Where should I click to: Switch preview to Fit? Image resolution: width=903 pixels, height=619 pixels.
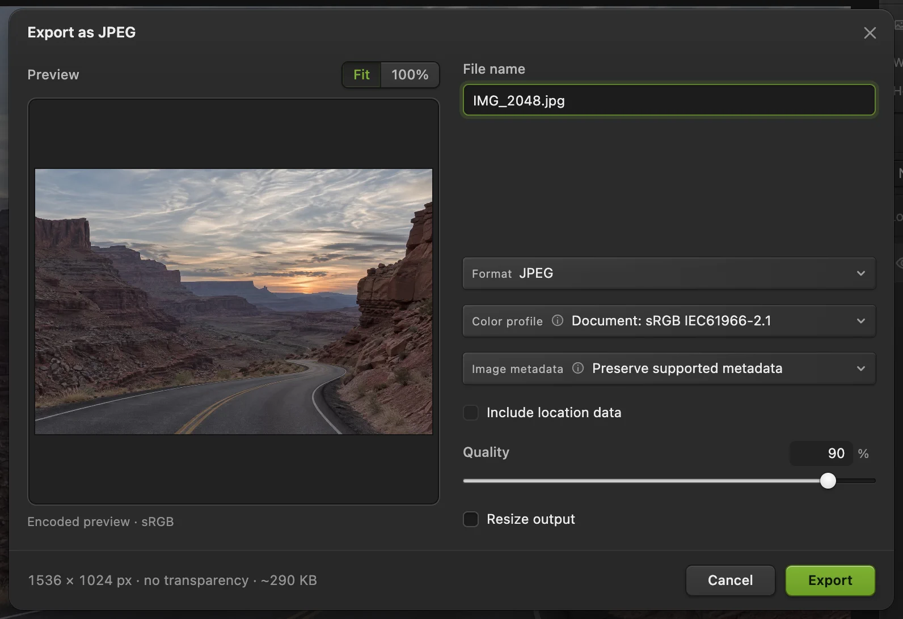[x=361, y=75]
